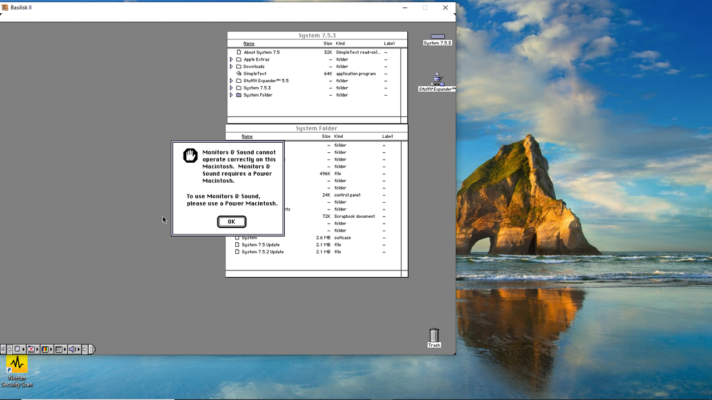Click the '2.6 MB' size value

point(323,238)
